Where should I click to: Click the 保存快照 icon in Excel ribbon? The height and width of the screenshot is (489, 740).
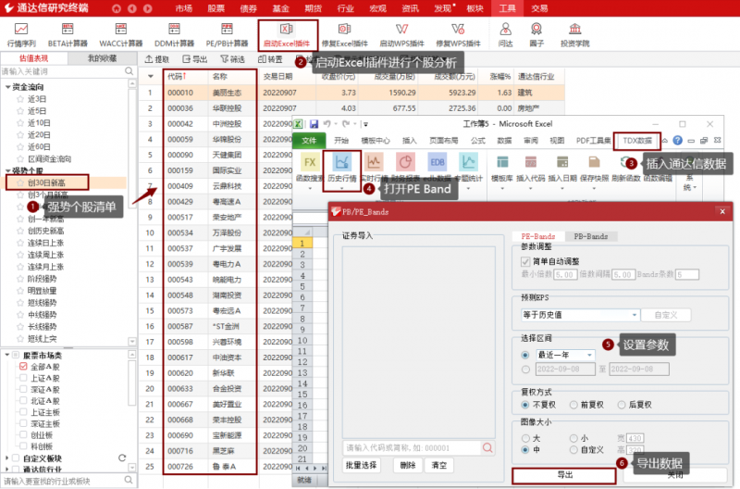point(594,162)
